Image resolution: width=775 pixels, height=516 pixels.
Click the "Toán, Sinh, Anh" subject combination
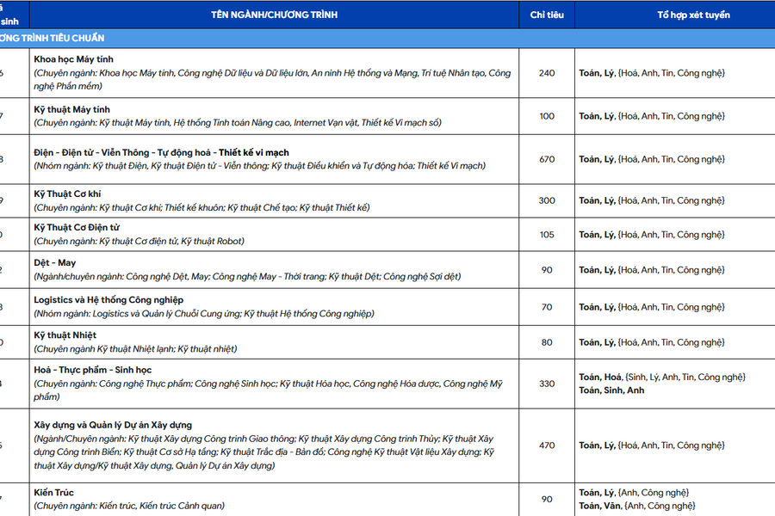point(611,390)
